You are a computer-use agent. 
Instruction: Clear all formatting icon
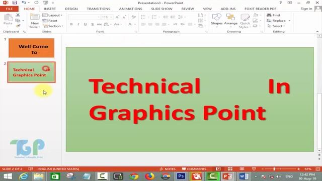(134, 17)
